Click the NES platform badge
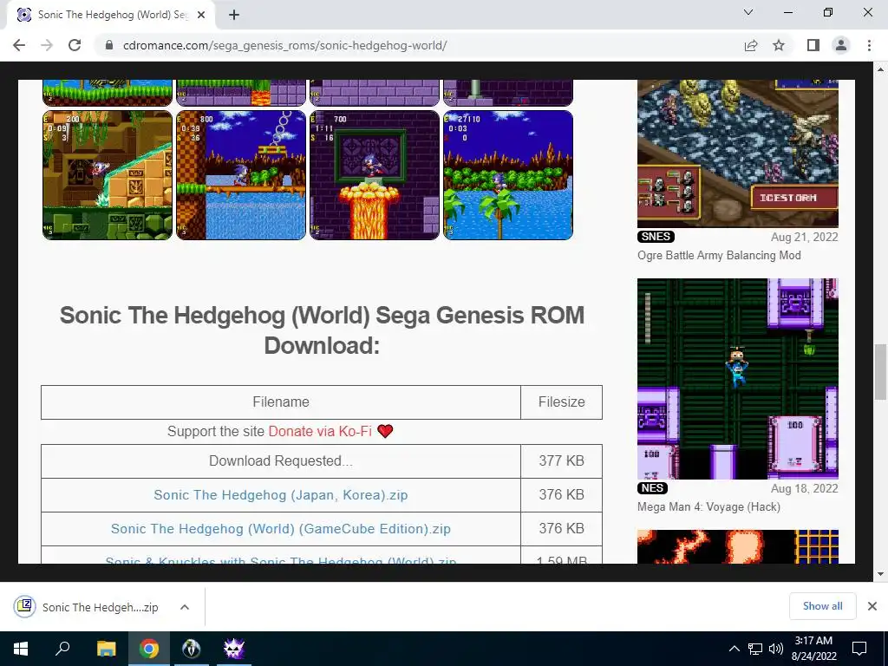This screenshot has height=666, width=888. [652, 488]
